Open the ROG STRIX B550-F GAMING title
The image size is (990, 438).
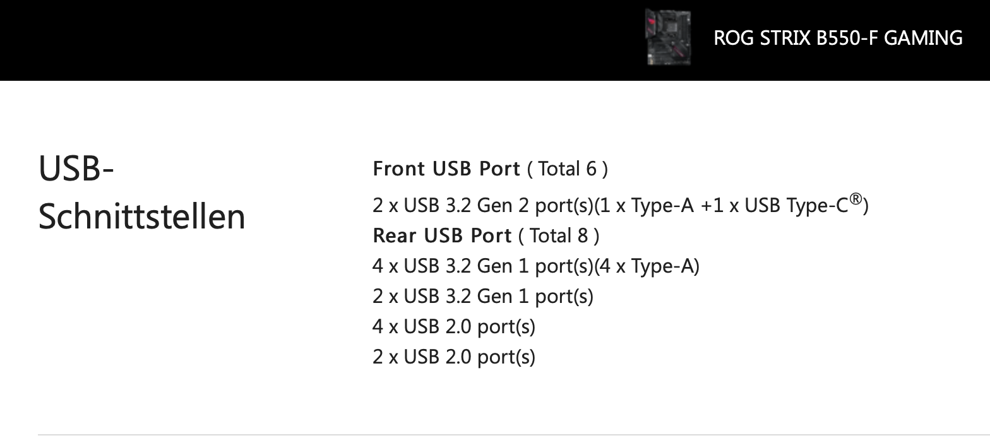pyautogui.click(x=838, y=38)
